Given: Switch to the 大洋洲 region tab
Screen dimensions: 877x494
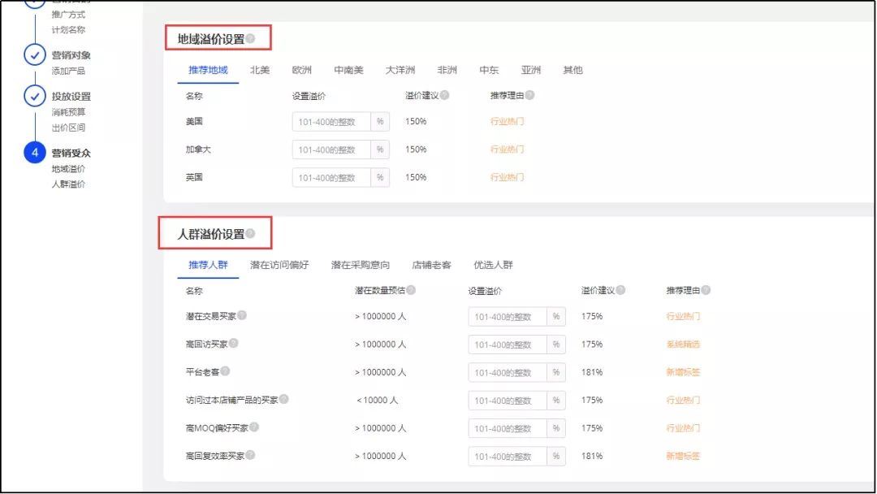Looking at the screenshot, I should tap(400, 70).
